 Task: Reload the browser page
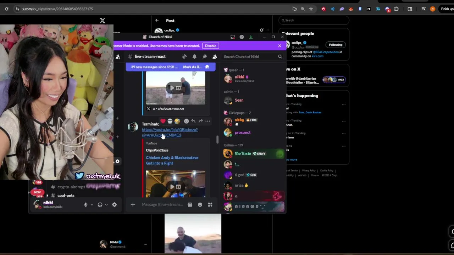click(x=6, y=9)
